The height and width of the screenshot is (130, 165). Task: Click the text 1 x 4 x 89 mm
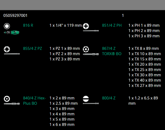tap(62, 114)
